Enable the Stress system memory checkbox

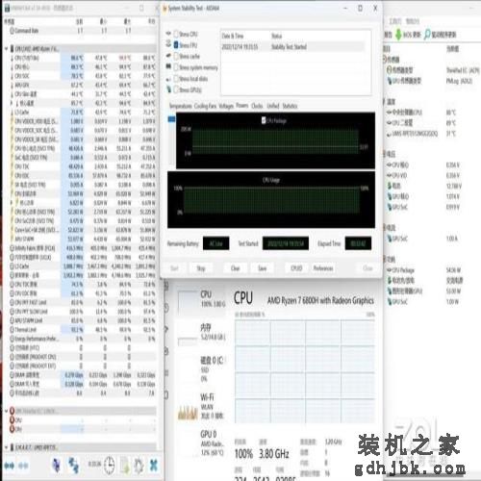tap(176, 67)
